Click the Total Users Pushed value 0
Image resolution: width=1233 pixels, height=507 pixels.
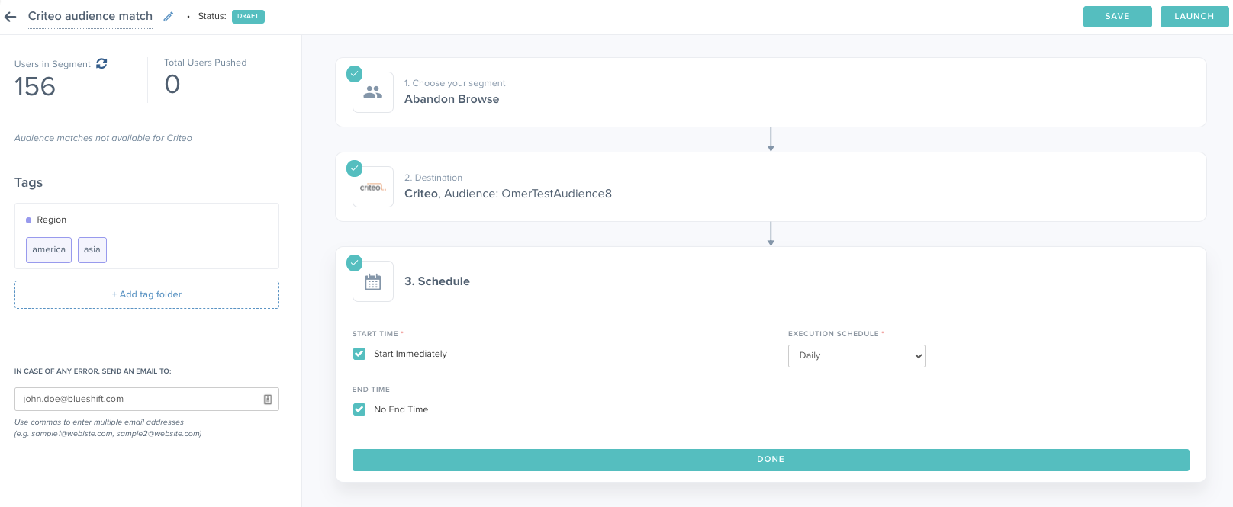coord(172,85)
